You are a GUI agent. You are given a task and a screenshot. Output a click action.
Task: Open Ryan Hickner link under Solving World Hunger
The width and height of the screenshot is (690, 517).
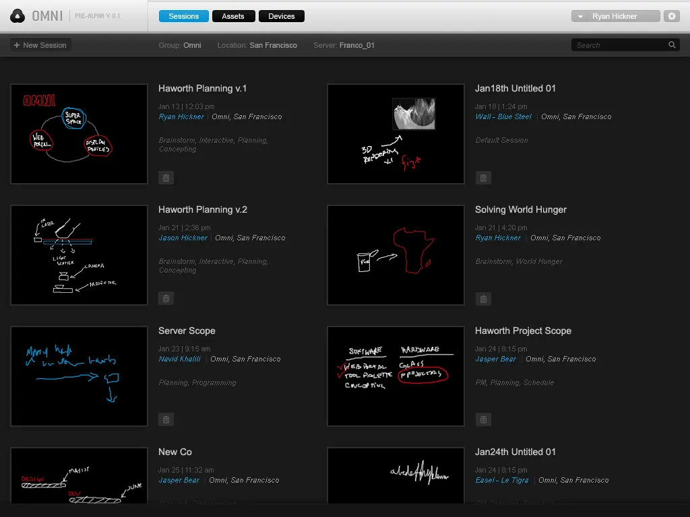pyautogui.click(x=498, y=238)
